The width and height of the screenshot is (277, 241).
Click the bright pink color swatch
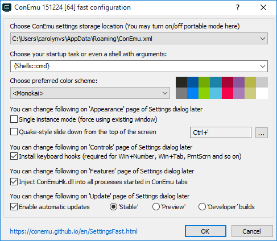click(x=228, y=93)
